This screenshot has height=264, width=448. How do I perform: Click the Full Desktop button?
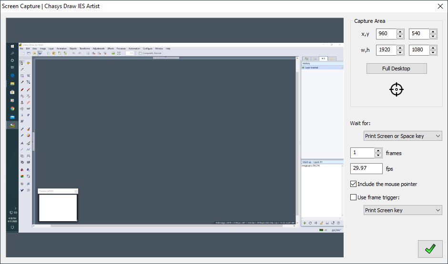pyautogui.click(x=396, y=68)
